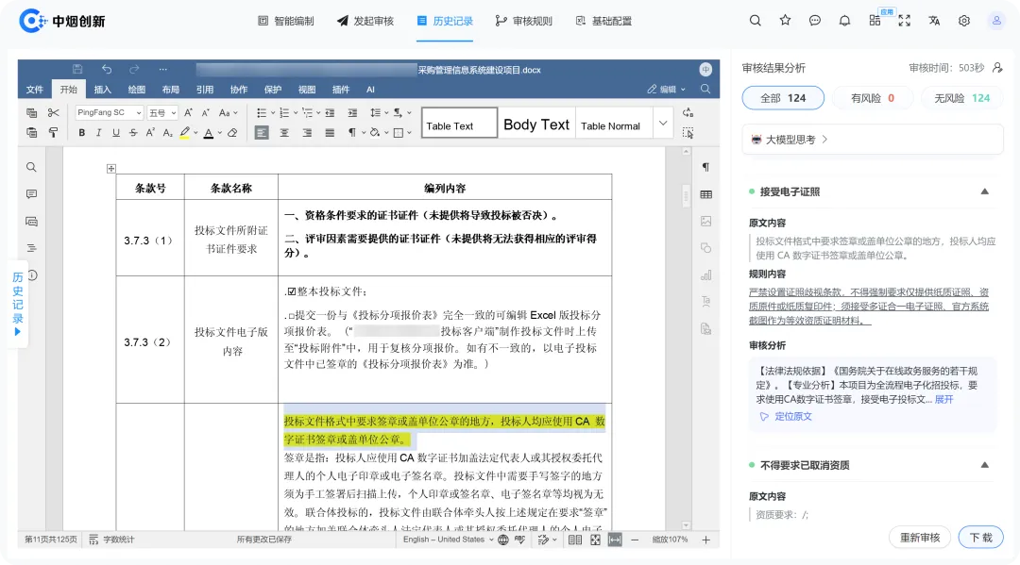Collapse the 不得要求已取消资质 section

coord(984,465)
